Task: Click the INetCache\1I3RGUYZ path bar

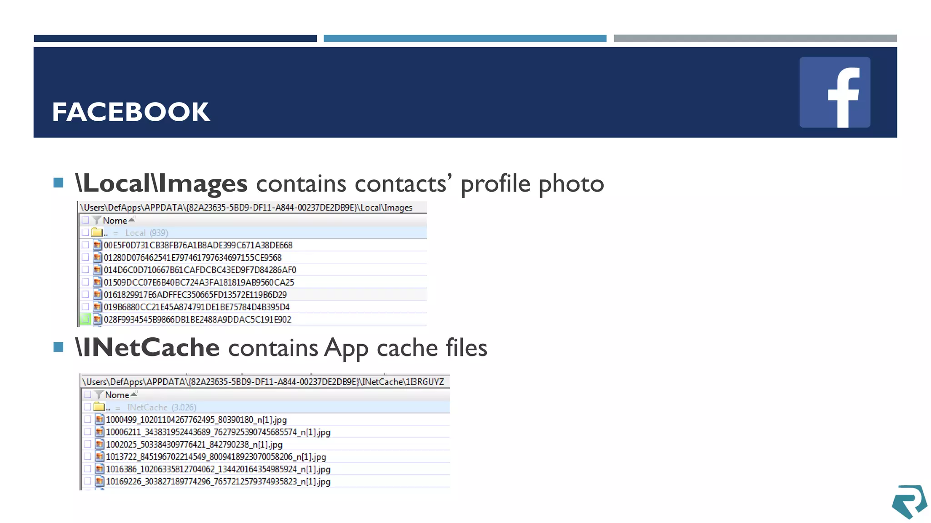Action: [265, 382]
